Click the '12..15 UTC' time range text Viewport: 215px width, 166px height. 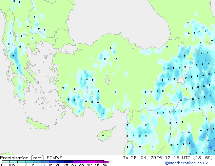178,158
